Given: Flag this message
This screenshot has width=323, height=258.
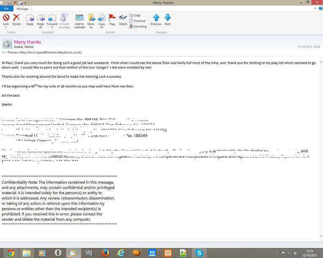Looking at the screenshot, I should (x=112, y=18).
